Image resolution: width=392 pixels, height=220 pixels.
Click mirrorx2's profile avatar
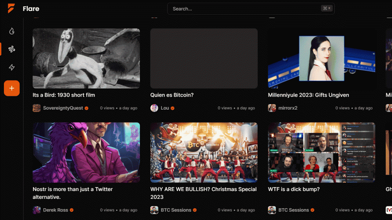(x=272, y=108)
